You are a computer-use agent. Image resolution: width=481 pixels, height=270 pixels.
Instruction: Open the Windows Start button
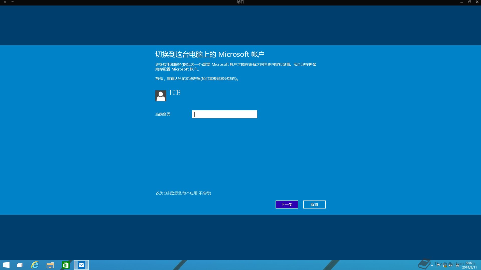[6, 265]
